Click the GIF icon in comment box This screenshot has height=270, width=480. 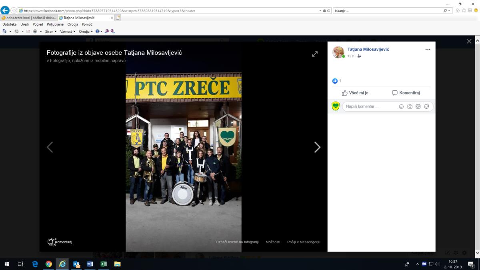tap(418, 106)
